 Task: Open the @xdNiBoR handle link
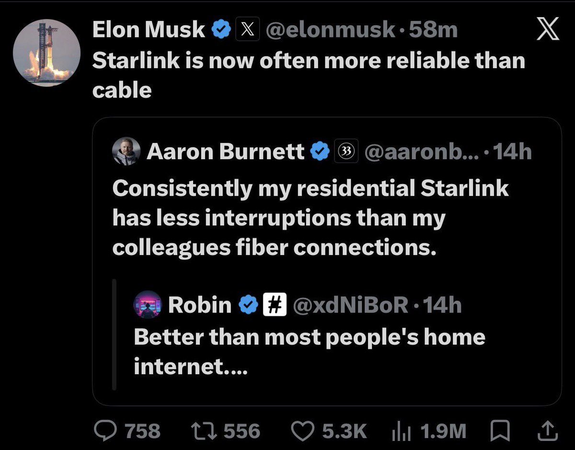pos(350,305)
